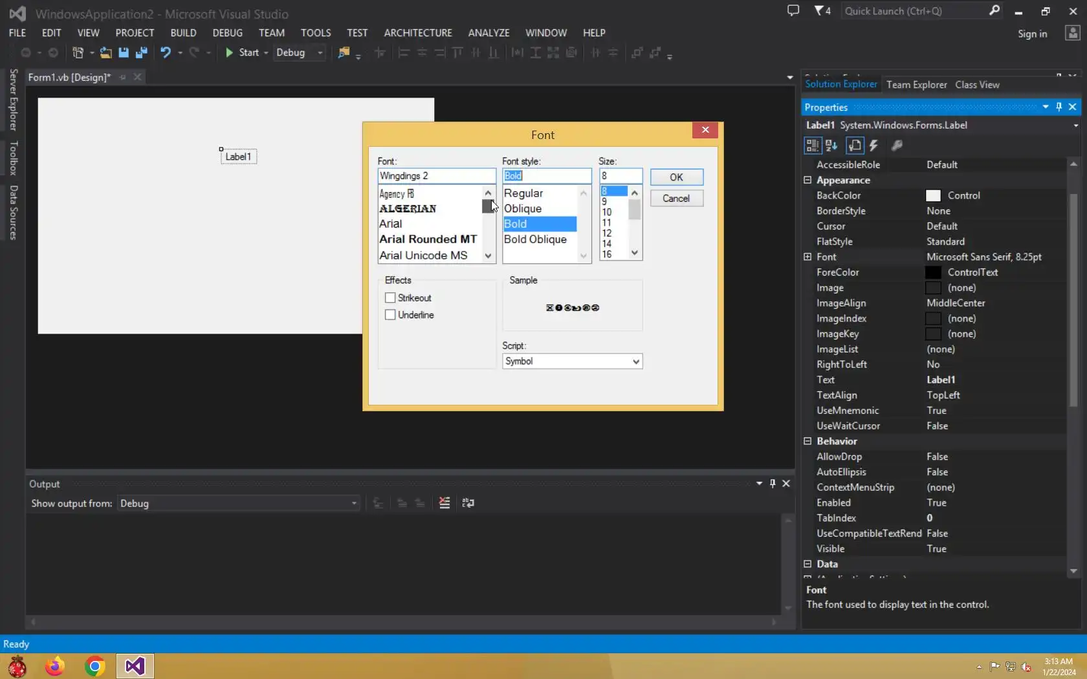The image size is (1087, 679).
Task: Open the Script dropdown in Font dialog
Action: pyautogui.click(x=636, y=361)
